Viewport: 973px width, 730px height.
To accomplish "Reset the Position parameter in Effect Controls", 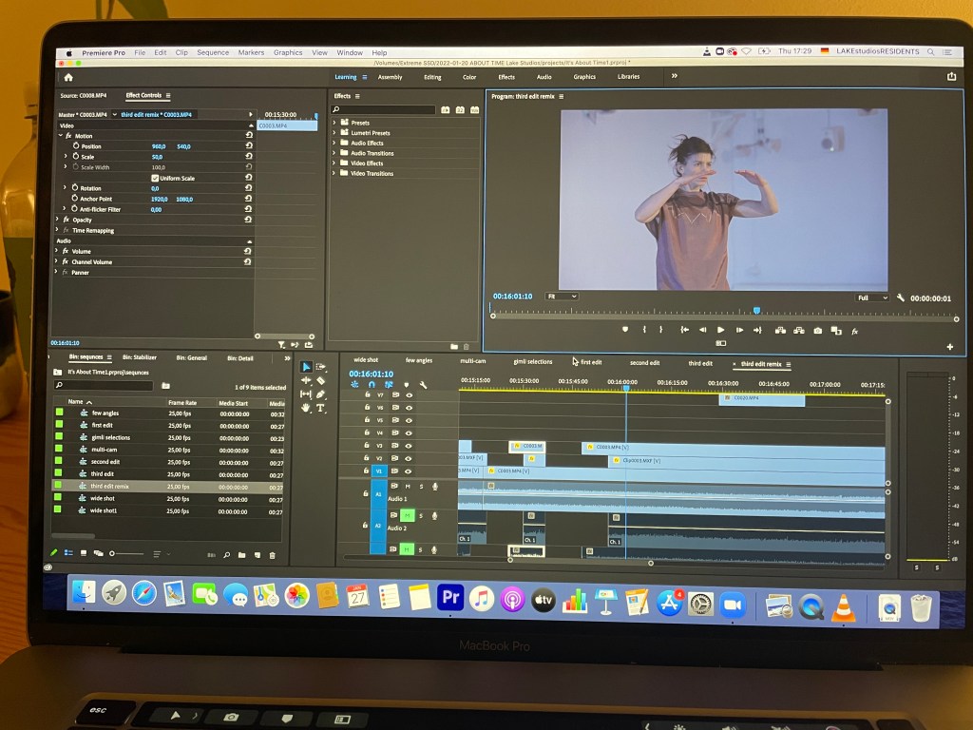I will (x=249, y=146).
